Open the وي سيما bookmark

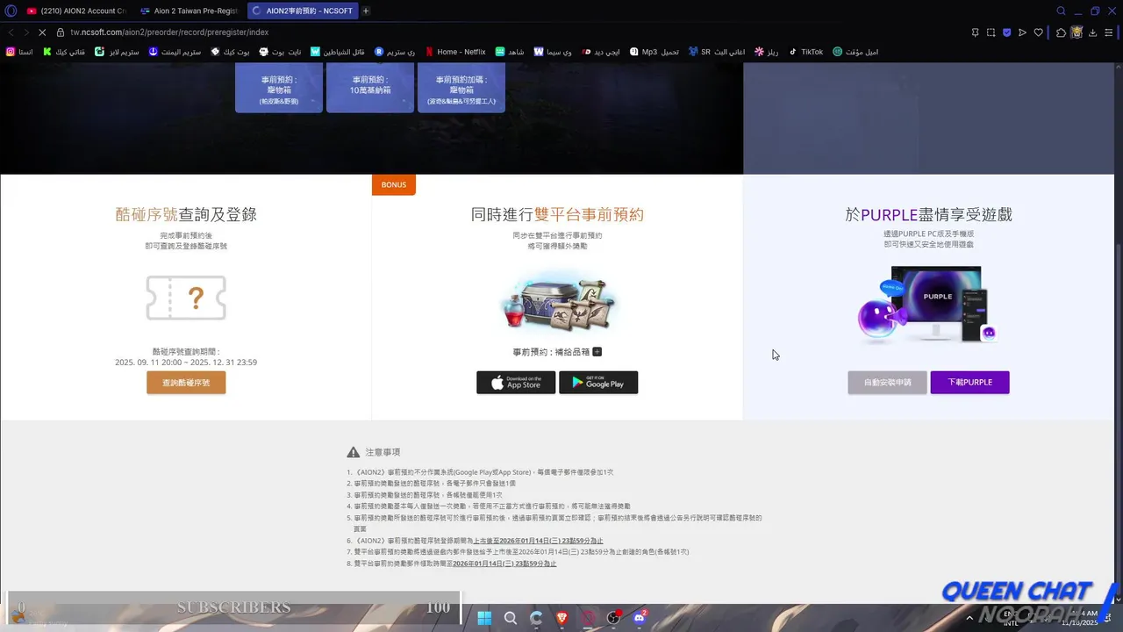pyautogui.click(x=553, y=52)
